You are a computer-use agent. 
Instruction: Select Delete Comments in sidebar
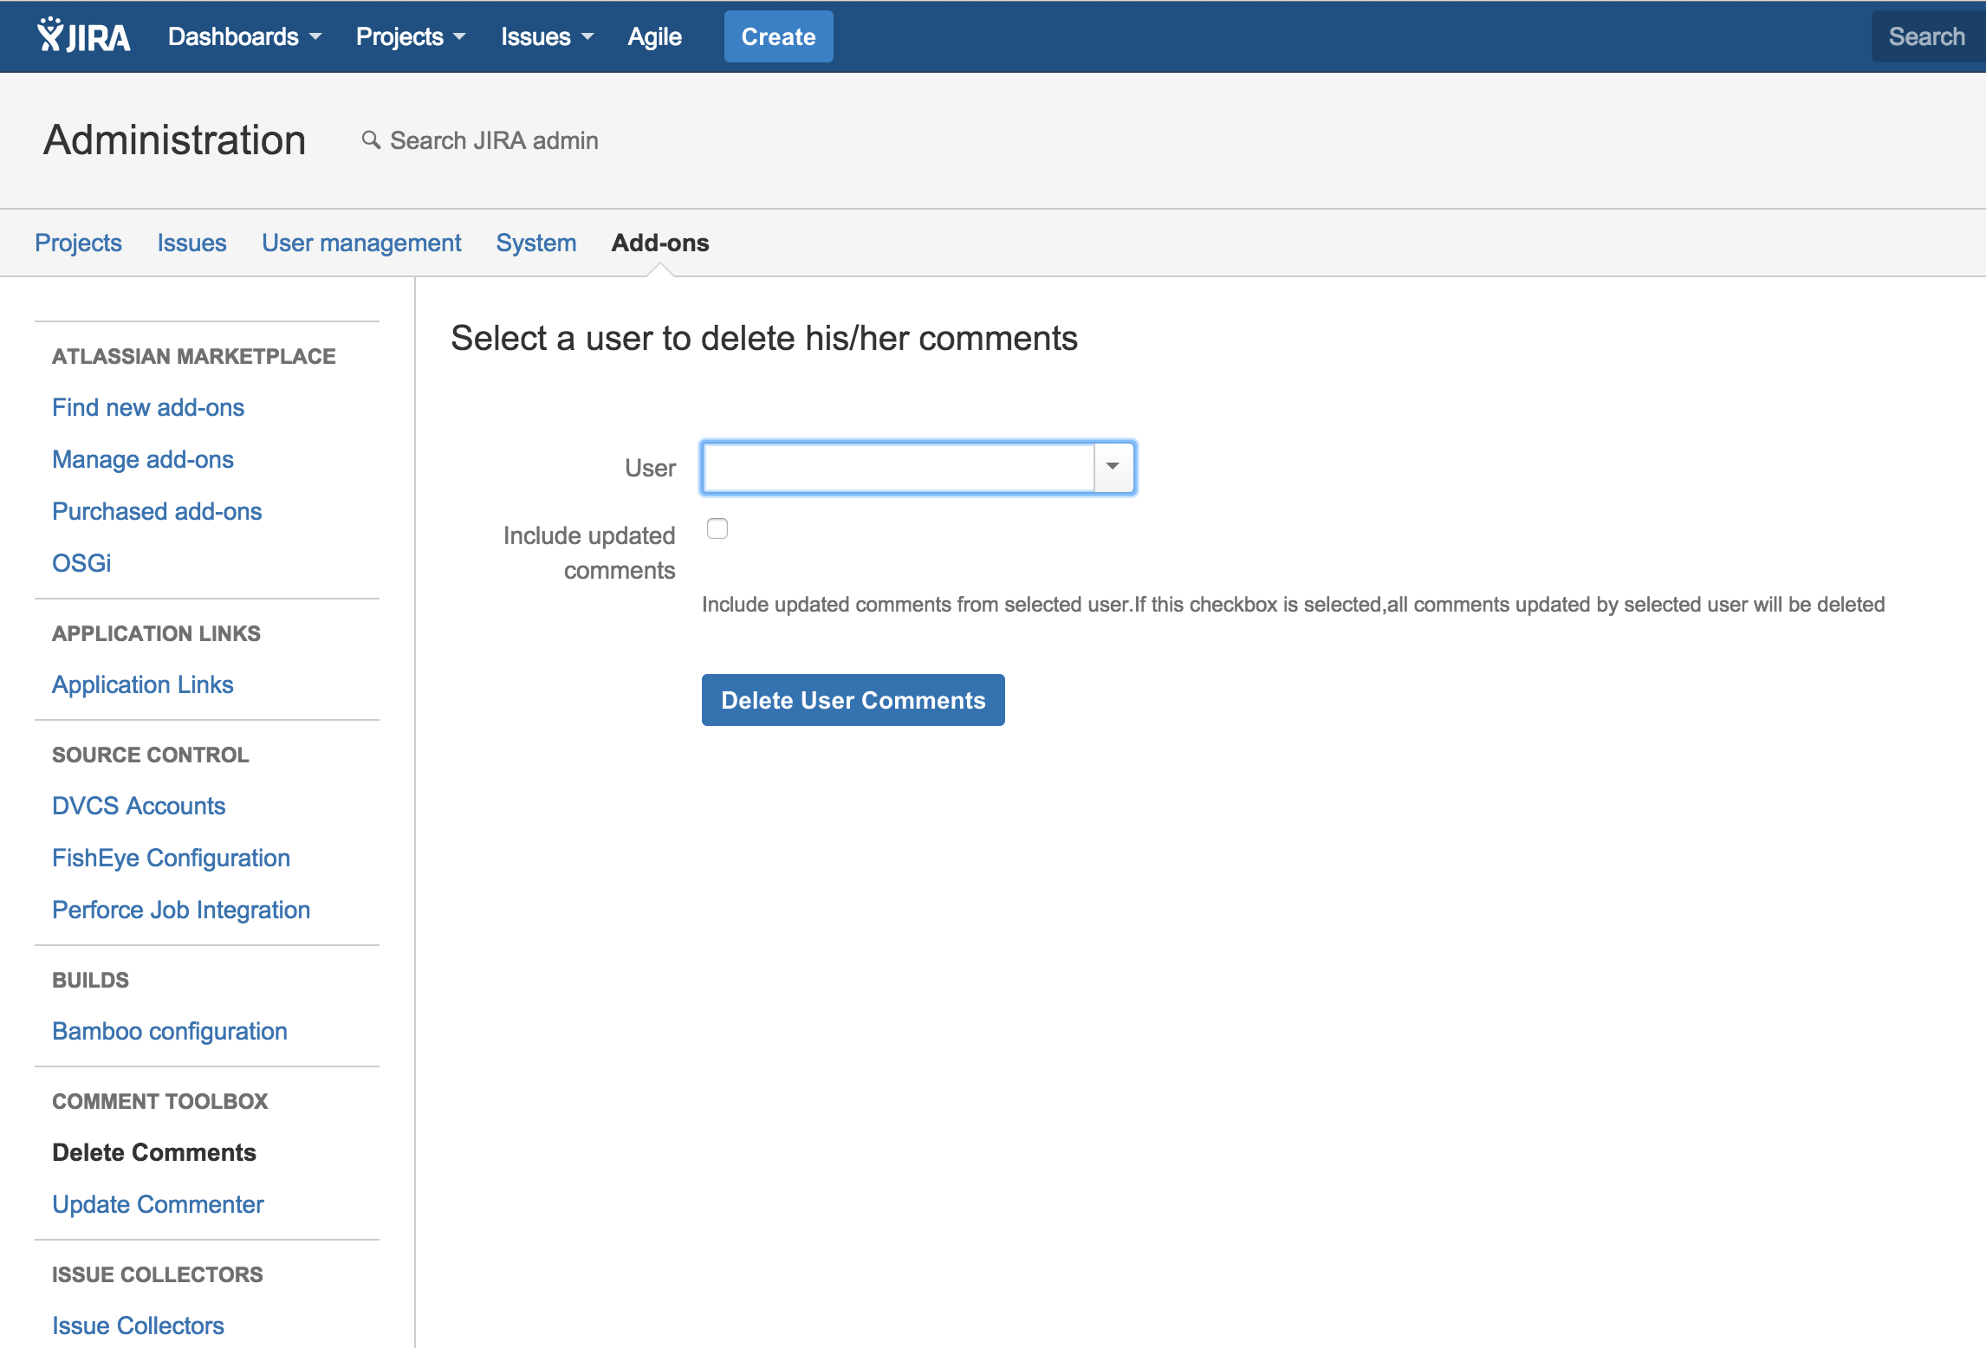[x=154, y=1152]
